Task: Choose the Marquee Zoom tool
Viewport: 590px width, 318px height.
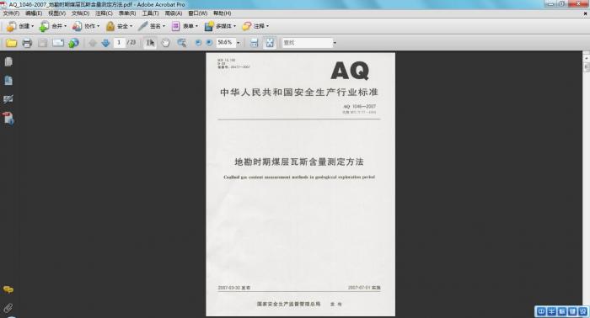Action: (x=182, y=43)
